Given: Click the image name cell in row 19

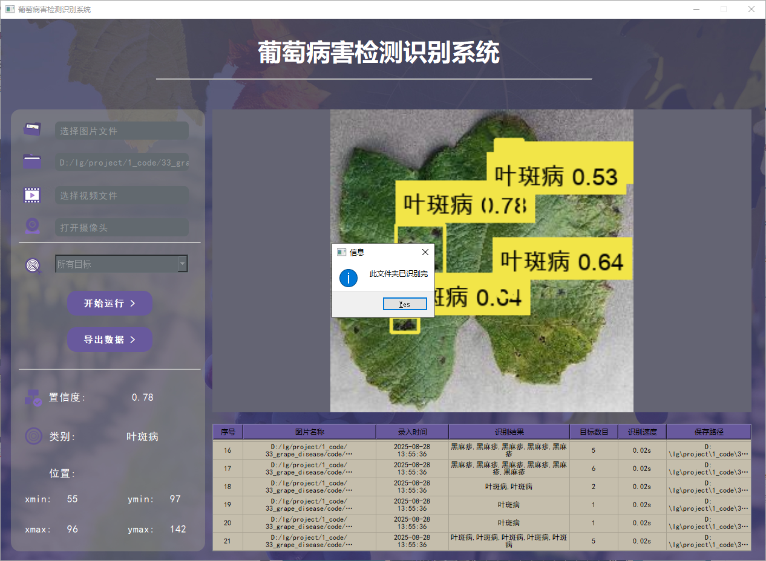Looking at the screenshot, I should coord(309,505).
